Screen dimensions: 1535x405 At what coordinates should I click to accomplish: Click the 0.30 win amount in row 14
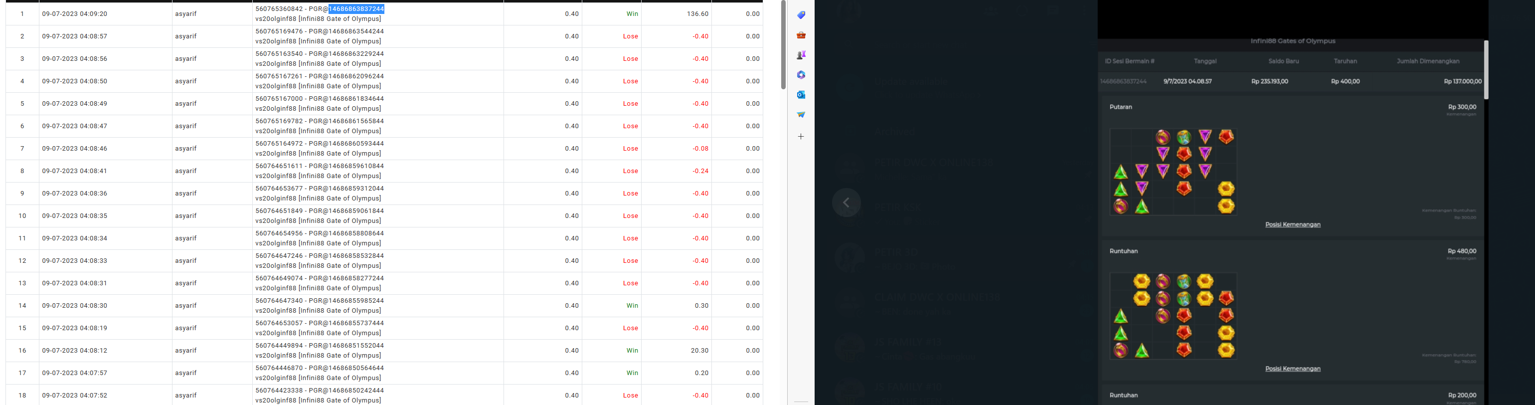[x=701, y=305]
